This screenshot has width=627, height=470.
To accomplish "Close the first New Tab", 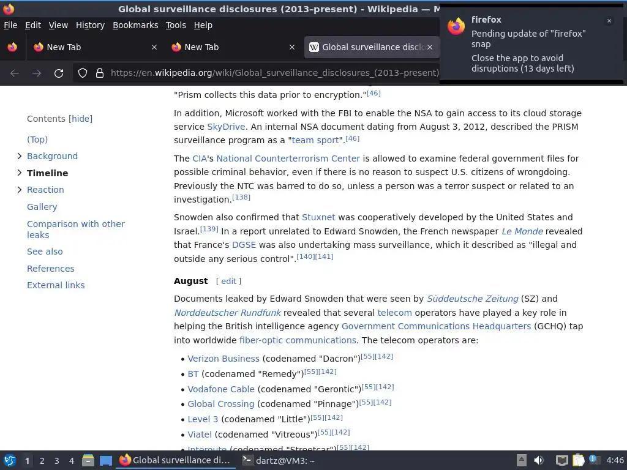I will (154, 47).
